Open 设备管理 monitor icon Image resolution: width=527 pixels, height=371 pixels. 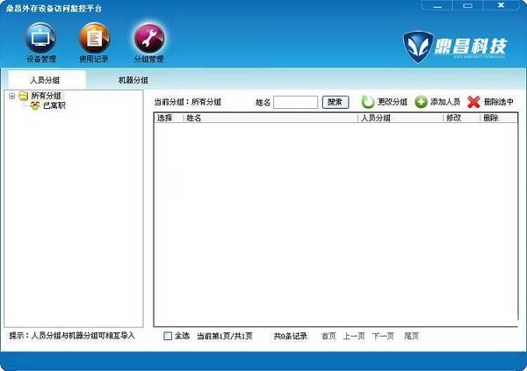pos(40,38)
